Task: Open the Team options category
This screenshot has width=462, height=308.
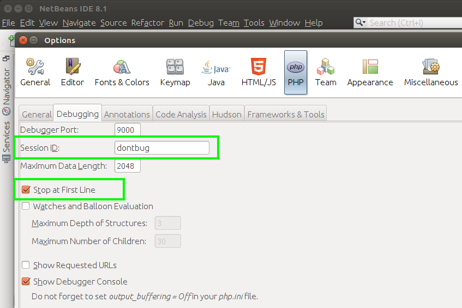Action: (326, 72)
